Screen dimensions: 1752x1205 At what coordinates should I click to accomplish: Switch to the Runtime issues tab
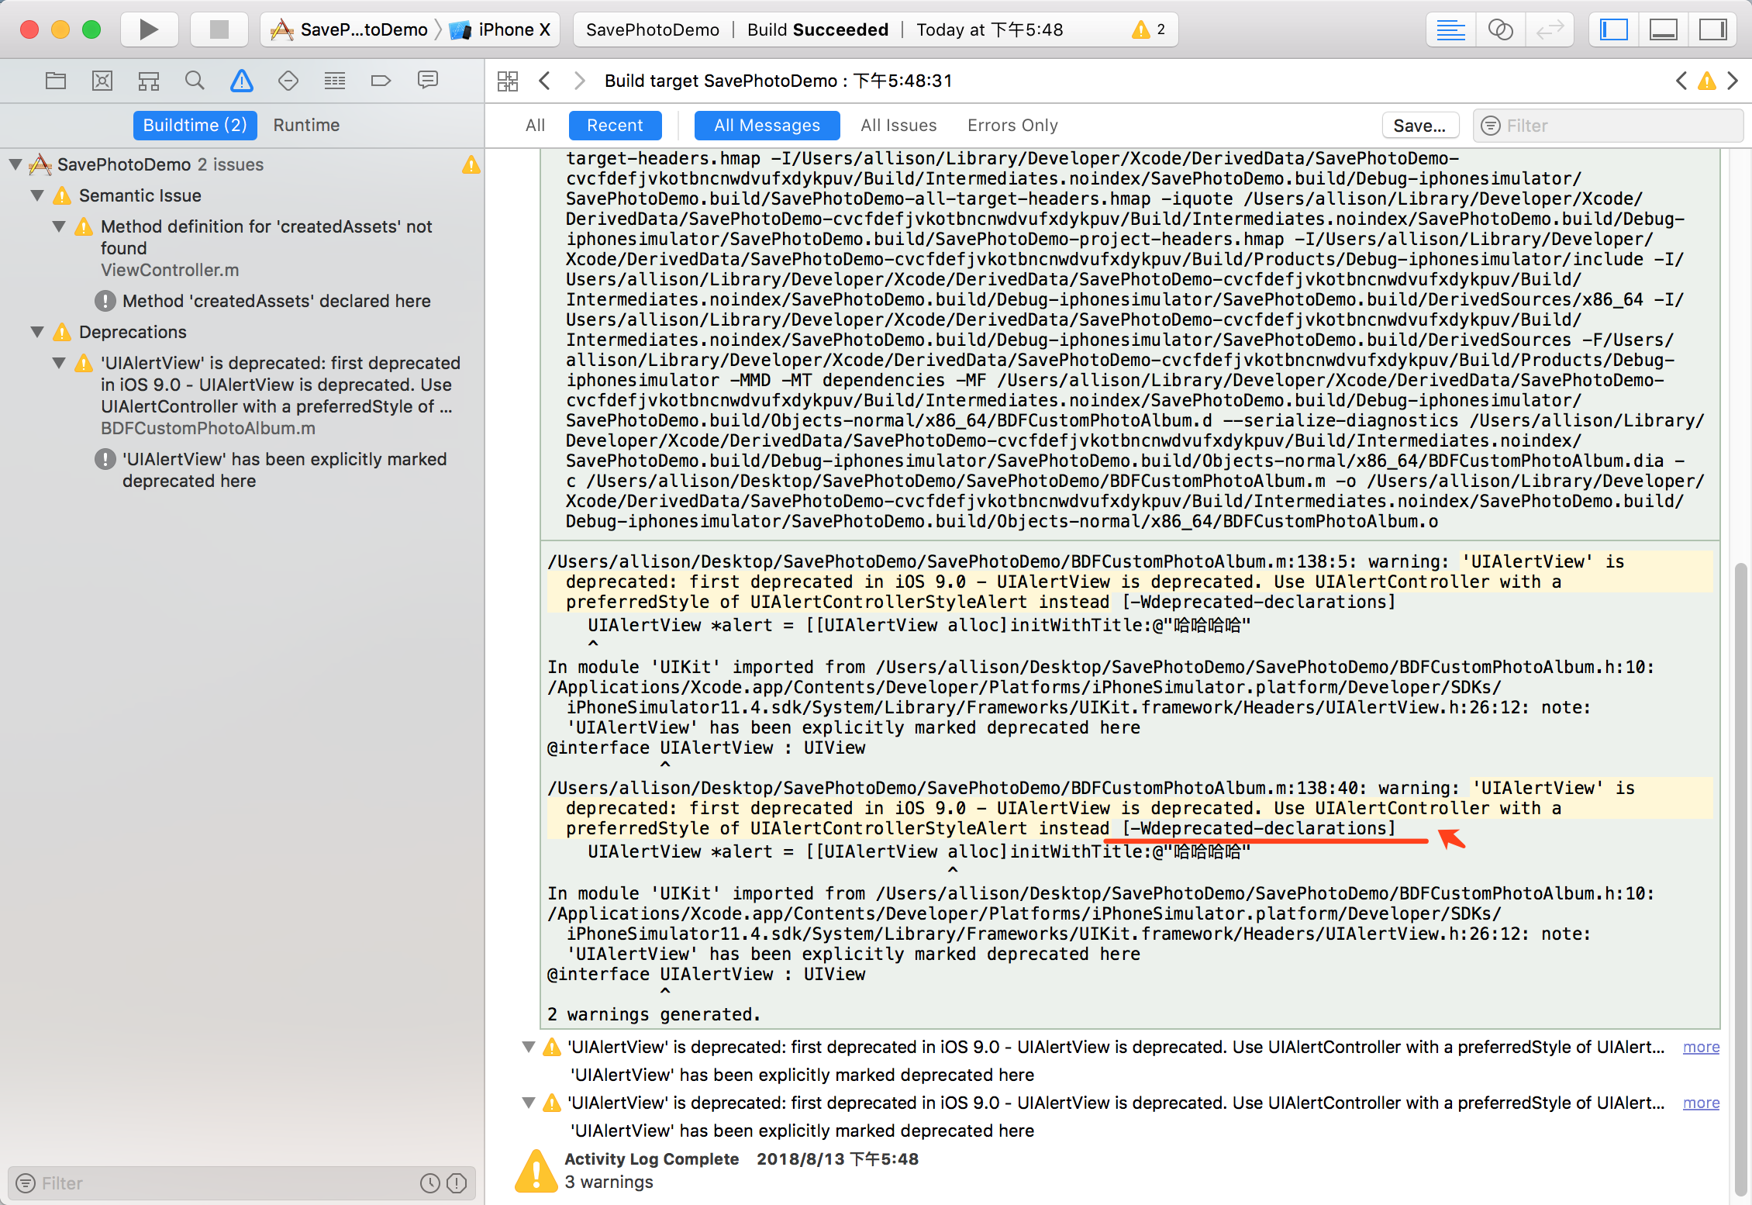coord(306,125)
